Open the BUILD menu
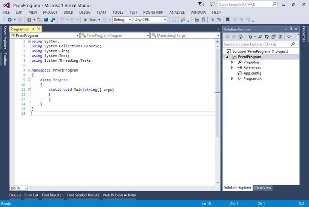This screenshot has width=309, height=207. [68, 12]
